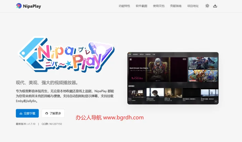Open the 贡献指南 navigation link

tap(176, 6)
